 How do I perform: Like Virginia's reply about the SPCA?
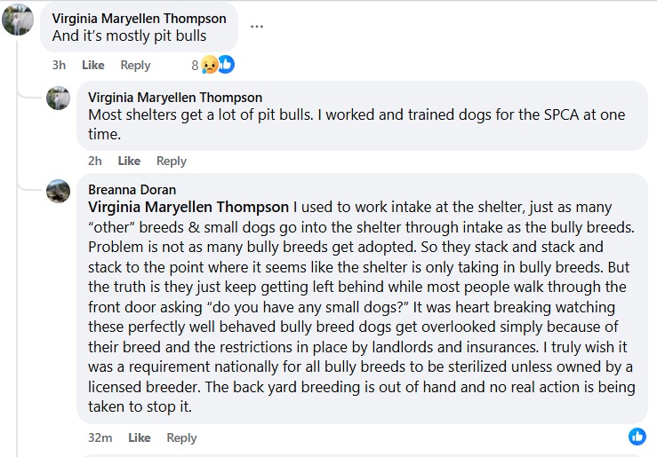[129, 161]
